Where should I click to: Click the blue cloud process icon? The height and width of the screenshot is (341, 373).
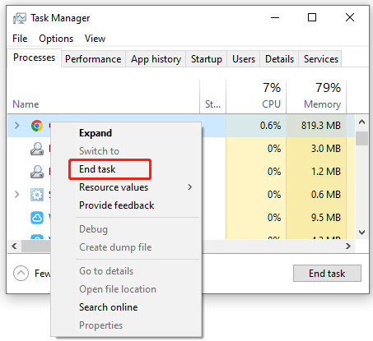[37, 218]
